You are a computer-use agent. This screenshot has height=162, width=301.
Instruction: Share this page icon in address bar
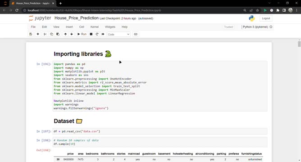pos(251,10)
